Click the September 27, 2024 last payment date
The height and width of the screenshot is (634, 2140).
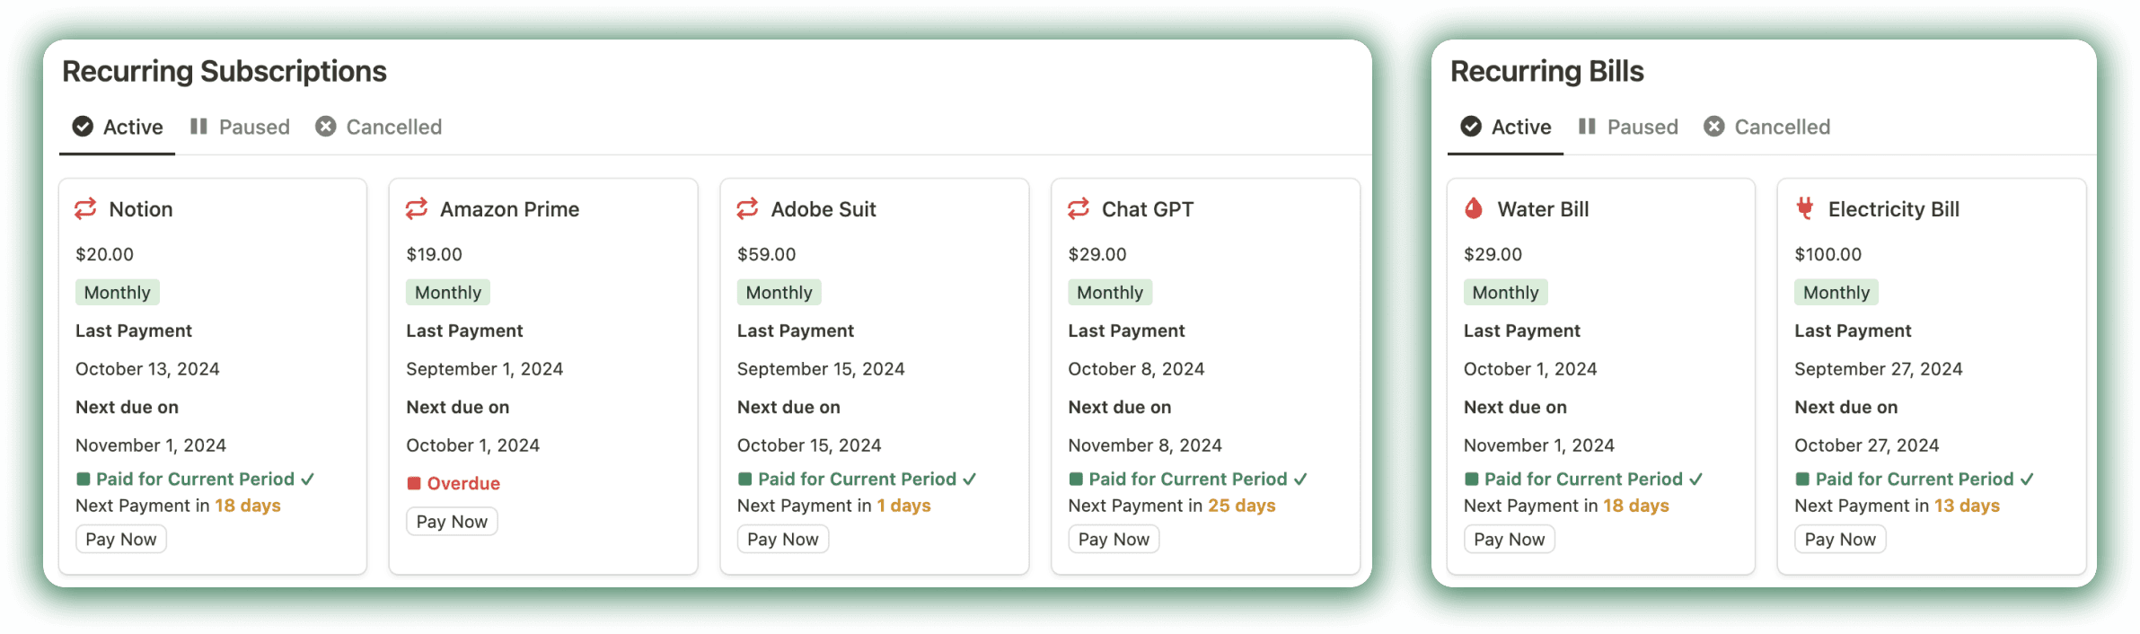1879,369
